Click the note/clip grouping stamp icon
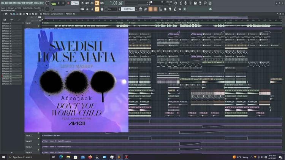 102,9
